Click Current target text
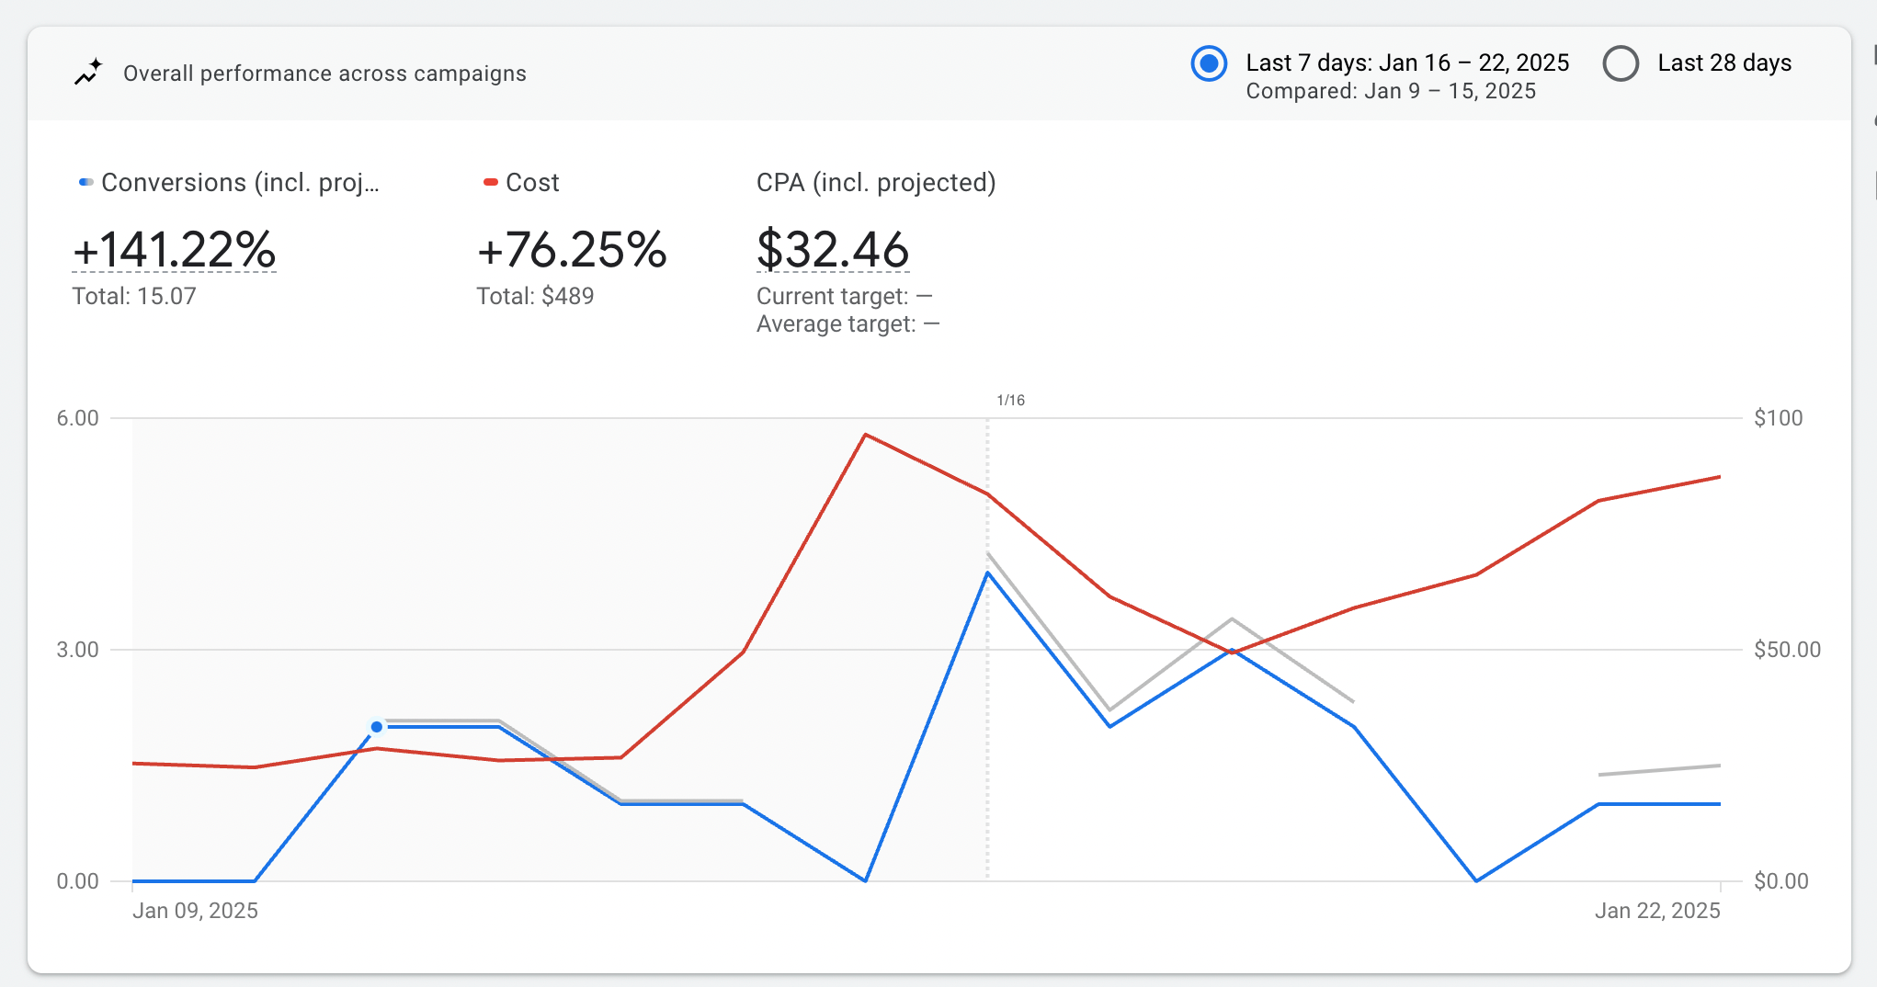Viewport: 1877px width, 987px height. coord(845,296)
